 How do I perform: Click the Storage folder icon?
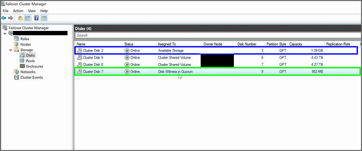coord(16,50)
